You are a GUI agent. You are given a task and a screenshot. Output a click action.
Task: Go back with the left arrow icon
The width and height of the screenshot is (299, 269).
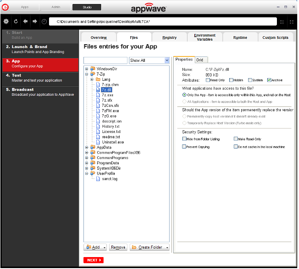(x=25, y=21)
